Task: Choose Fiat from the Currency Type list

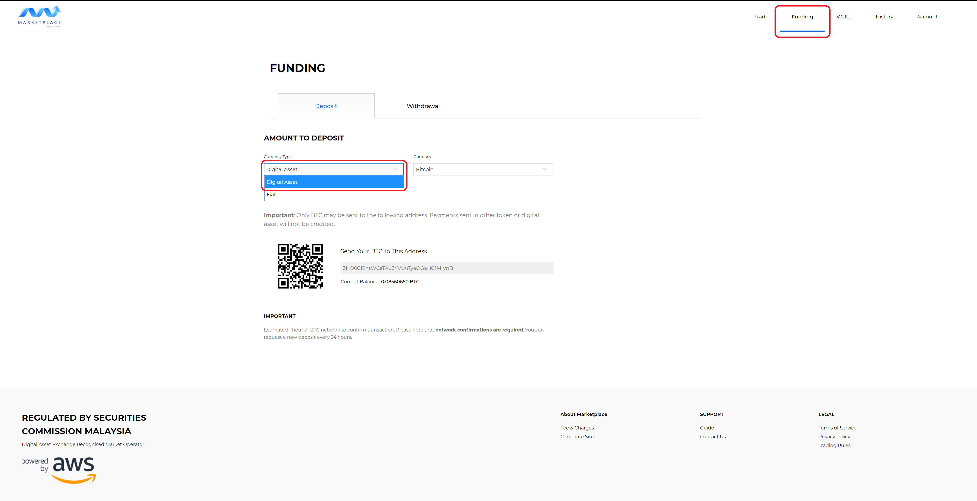Action: [334, 195]
